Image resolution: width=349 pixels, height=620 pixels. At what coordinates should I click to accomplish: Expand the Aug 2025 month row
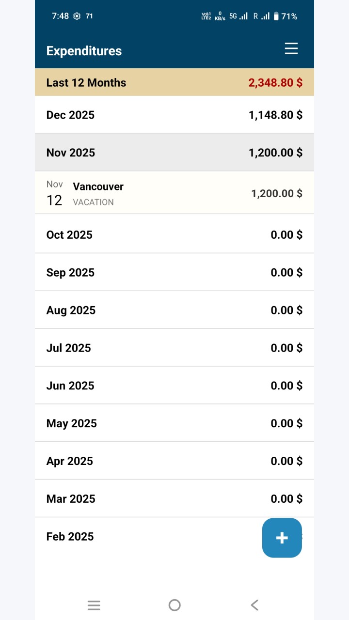(x=174, y=310)
